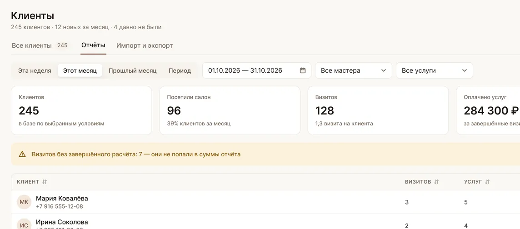This screenshot has width=520, height=229.
Task: Open the Импорт и экспорт tab
Action: click(145, 45)
